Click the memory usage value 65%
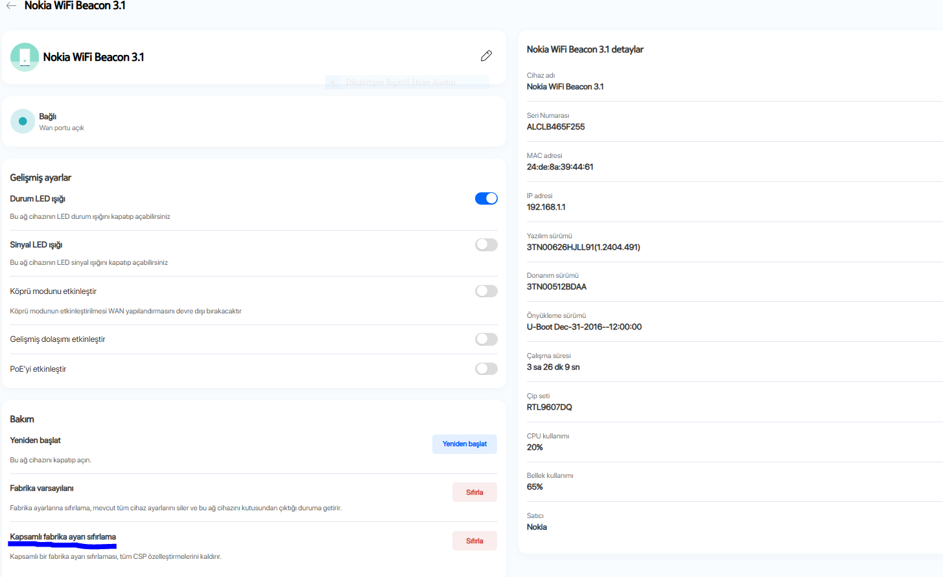The width and height of the screenshot is (943, 577). pos(535,487)
